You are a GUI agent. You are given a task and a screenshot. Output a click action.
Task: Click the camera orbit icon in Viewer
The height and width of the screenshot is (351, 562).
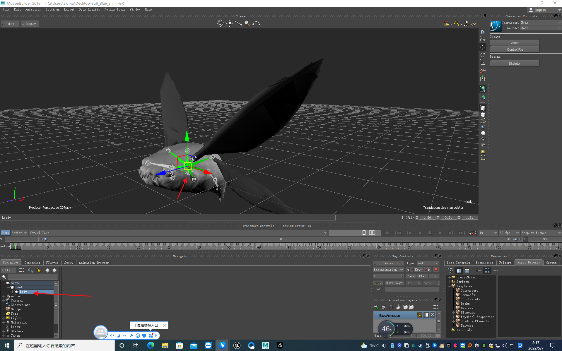[220, 23]
